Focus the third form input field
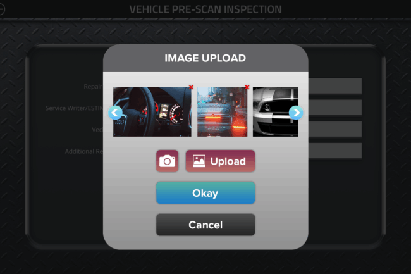 point(335,129)
